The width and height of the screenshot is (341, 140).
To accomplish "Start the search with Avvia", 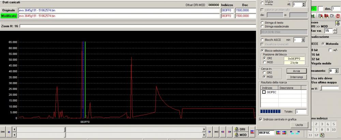I will pos(296,71).
